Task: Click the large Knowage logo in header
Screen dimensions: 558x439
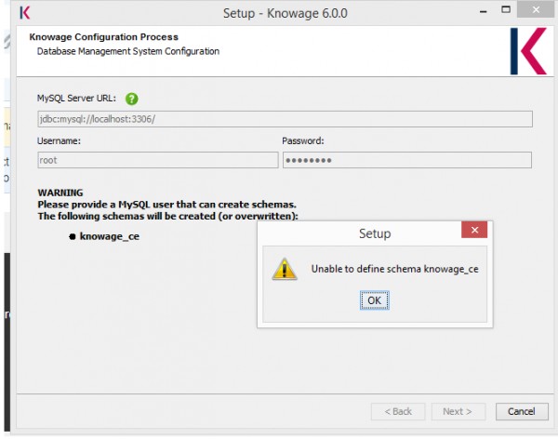Action: 528,51
